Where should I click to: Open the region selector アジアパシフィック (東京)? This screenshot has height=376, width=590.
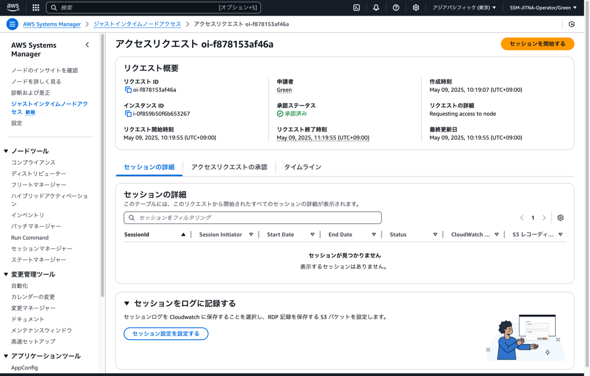pos(464,7)
